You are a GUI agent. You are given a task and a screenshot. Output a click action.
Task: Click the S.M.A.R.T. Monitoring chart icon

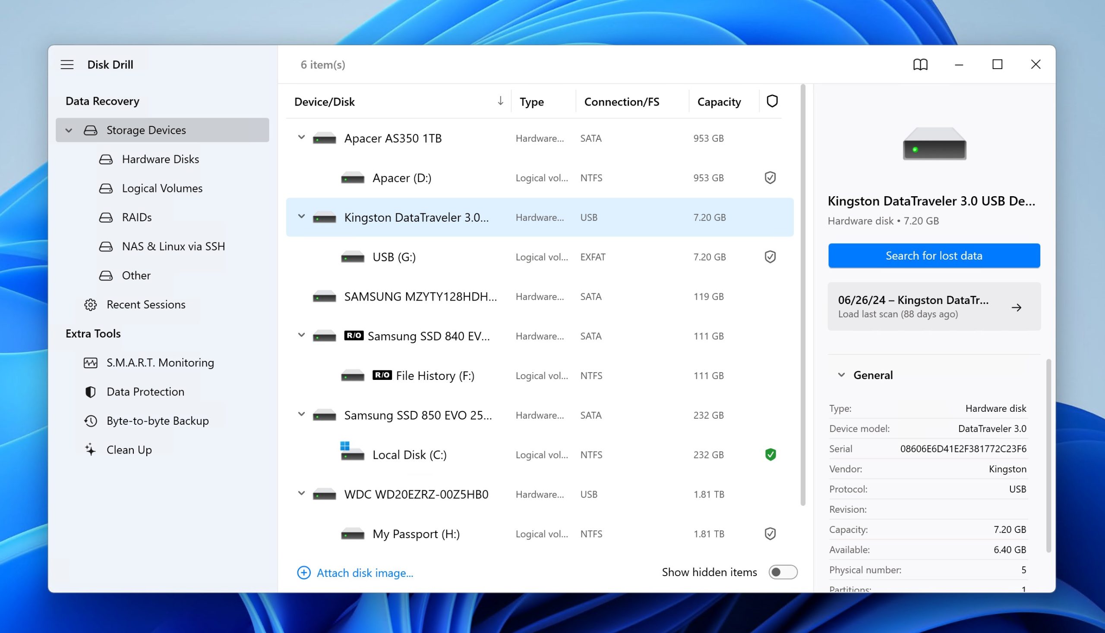90,363
